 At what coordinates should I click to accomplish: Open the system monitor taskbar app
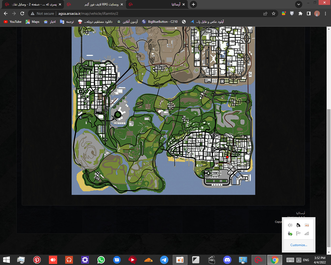click(21, 260)
